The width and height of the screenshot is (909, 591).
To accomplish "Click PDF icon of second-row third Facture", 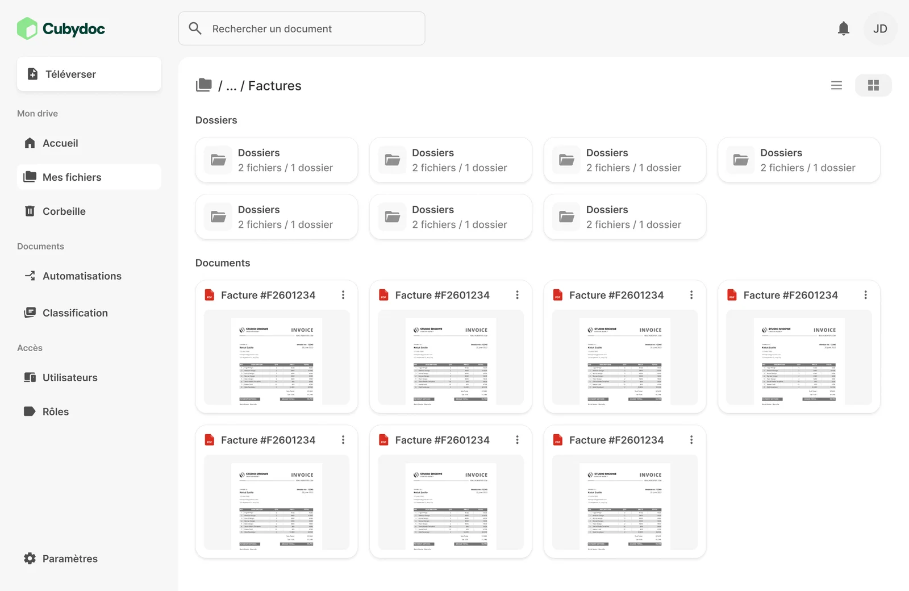I will [x=558, y=440].
